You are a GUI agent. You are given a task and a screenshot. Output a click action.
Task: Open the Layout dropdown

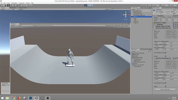(x=173, y=6)
